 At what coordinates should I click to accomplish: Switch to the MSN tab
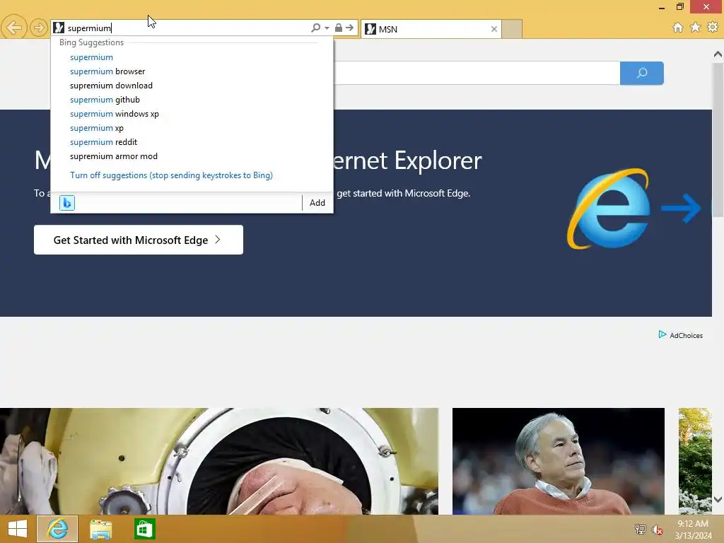coord(431,29)
